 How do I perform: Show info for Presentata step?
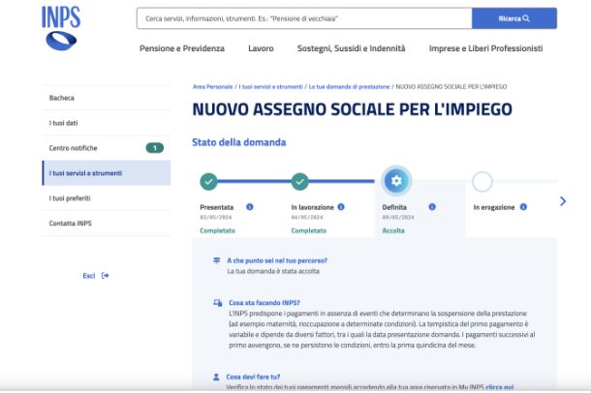[250, 207]
